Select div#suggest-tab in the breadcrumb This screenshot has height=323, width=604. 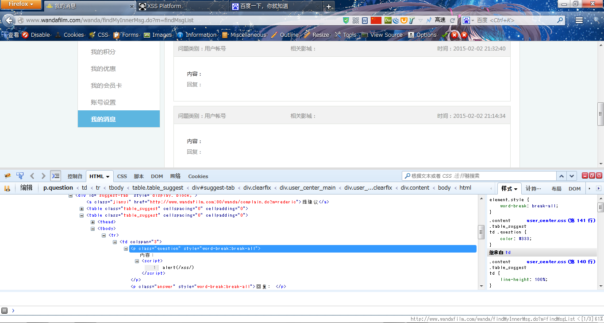pyautogui.click(x=213, y=188)
